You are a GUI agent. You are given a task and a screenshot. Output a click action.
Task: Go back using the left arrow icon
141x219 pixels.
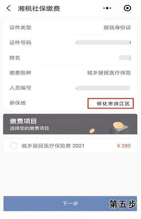click(8, 8)
